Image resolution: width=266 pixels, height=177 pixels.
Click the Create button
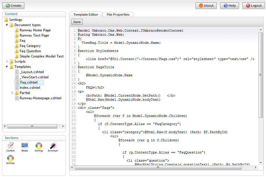13,6
